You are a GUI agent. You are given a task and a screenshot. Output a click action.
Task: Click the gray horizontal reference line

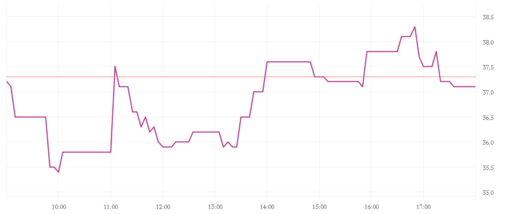pos(241,77)
